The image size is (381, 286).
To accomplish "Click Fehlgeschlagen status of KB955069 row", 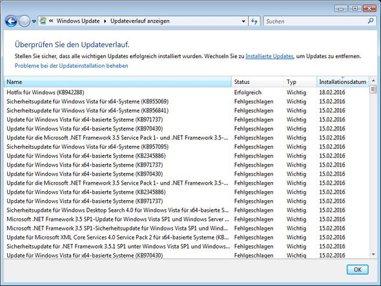I will [254, 101].
